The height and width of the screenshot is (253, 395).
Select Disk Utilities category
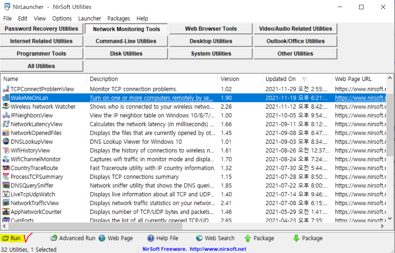(x=126, y=54)
